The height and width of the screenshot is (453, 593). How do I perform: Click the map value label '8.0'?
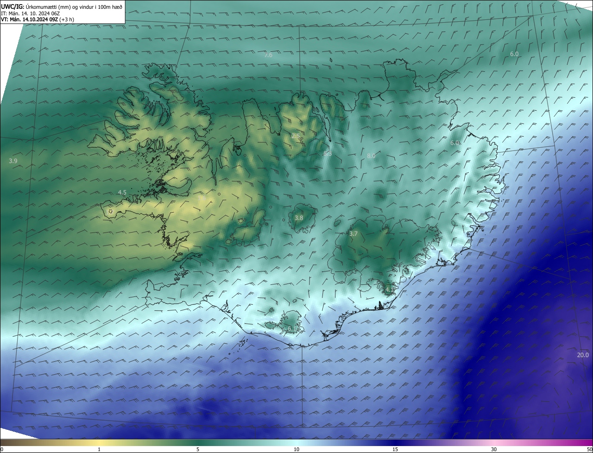(x=371, y=156)
